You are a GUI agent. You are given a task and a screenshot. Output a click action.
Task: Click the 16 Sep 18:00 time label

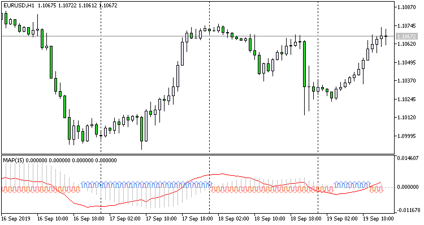pyautogui.click(x=89, y=219)
